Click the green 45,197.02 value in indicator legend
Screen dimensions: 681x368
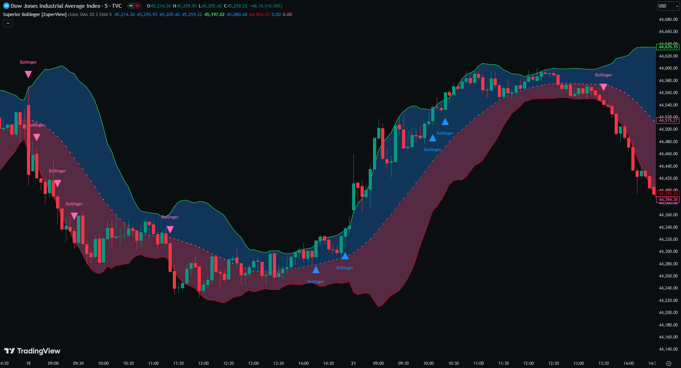coord(214,15)
